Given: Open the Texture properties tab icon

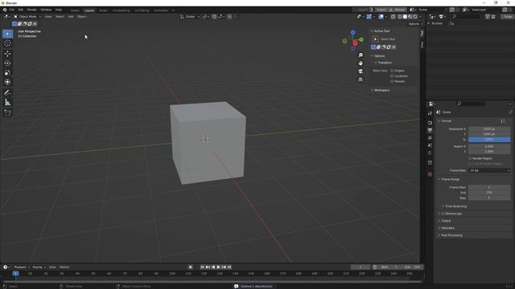Looking at the screenshot, I should [x=430, y=174].
